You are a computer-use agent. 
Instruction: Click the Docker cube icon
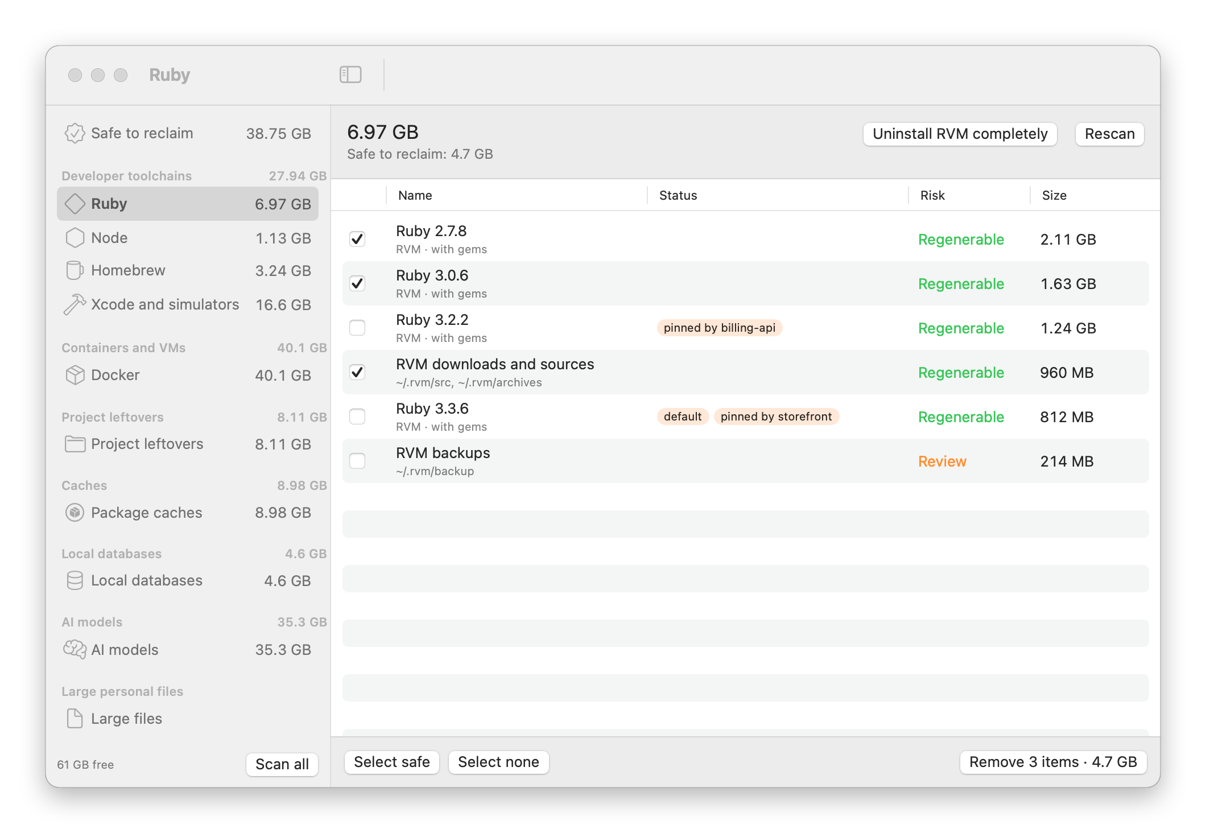[75, 375]
